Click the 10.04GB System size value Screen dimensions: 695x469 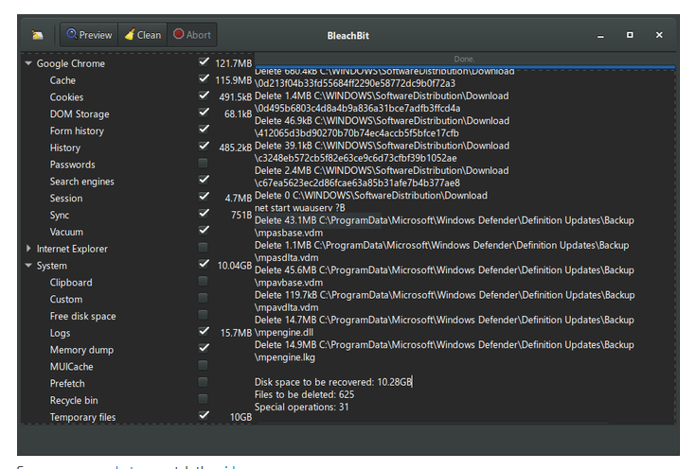[x=234, y=266]
